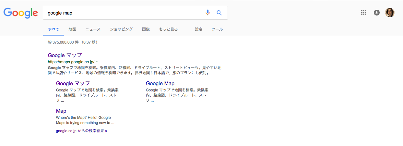403x146 pixels.
Task: Click the blue search magnifier icon
Action: [219, 13]
